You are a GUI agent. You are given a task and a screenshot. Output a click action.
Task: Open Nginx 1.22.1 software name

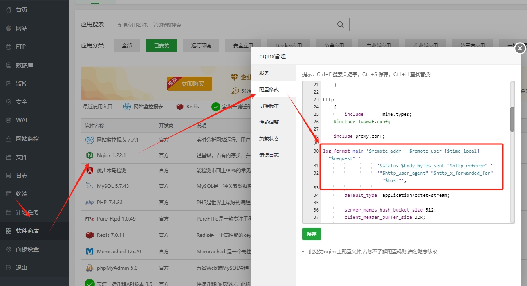[111, 155]
